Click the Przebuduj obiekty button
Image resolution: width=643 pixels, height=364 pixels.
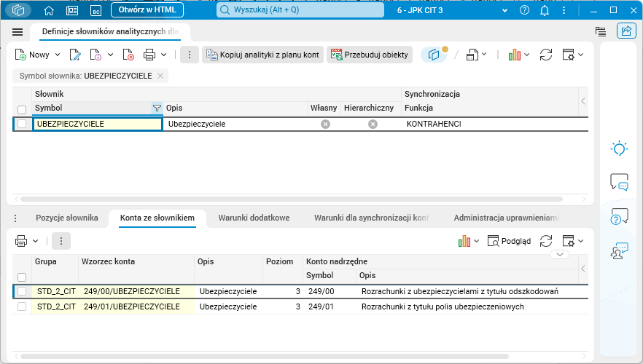point(370,55)
